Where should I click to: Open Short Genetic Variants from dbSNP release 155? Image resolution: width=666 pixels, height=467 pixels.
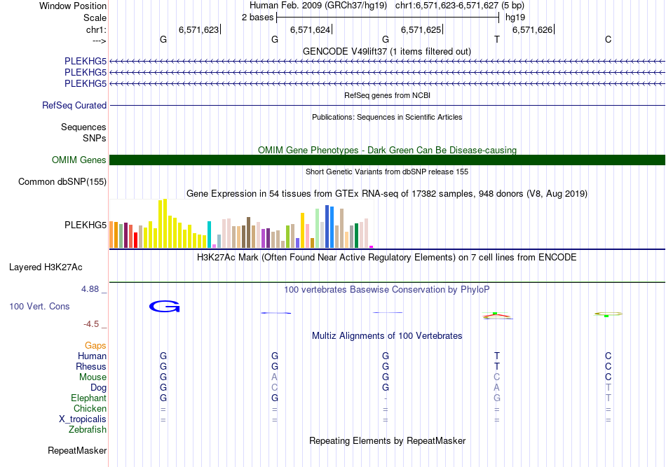tap(387, 172)
